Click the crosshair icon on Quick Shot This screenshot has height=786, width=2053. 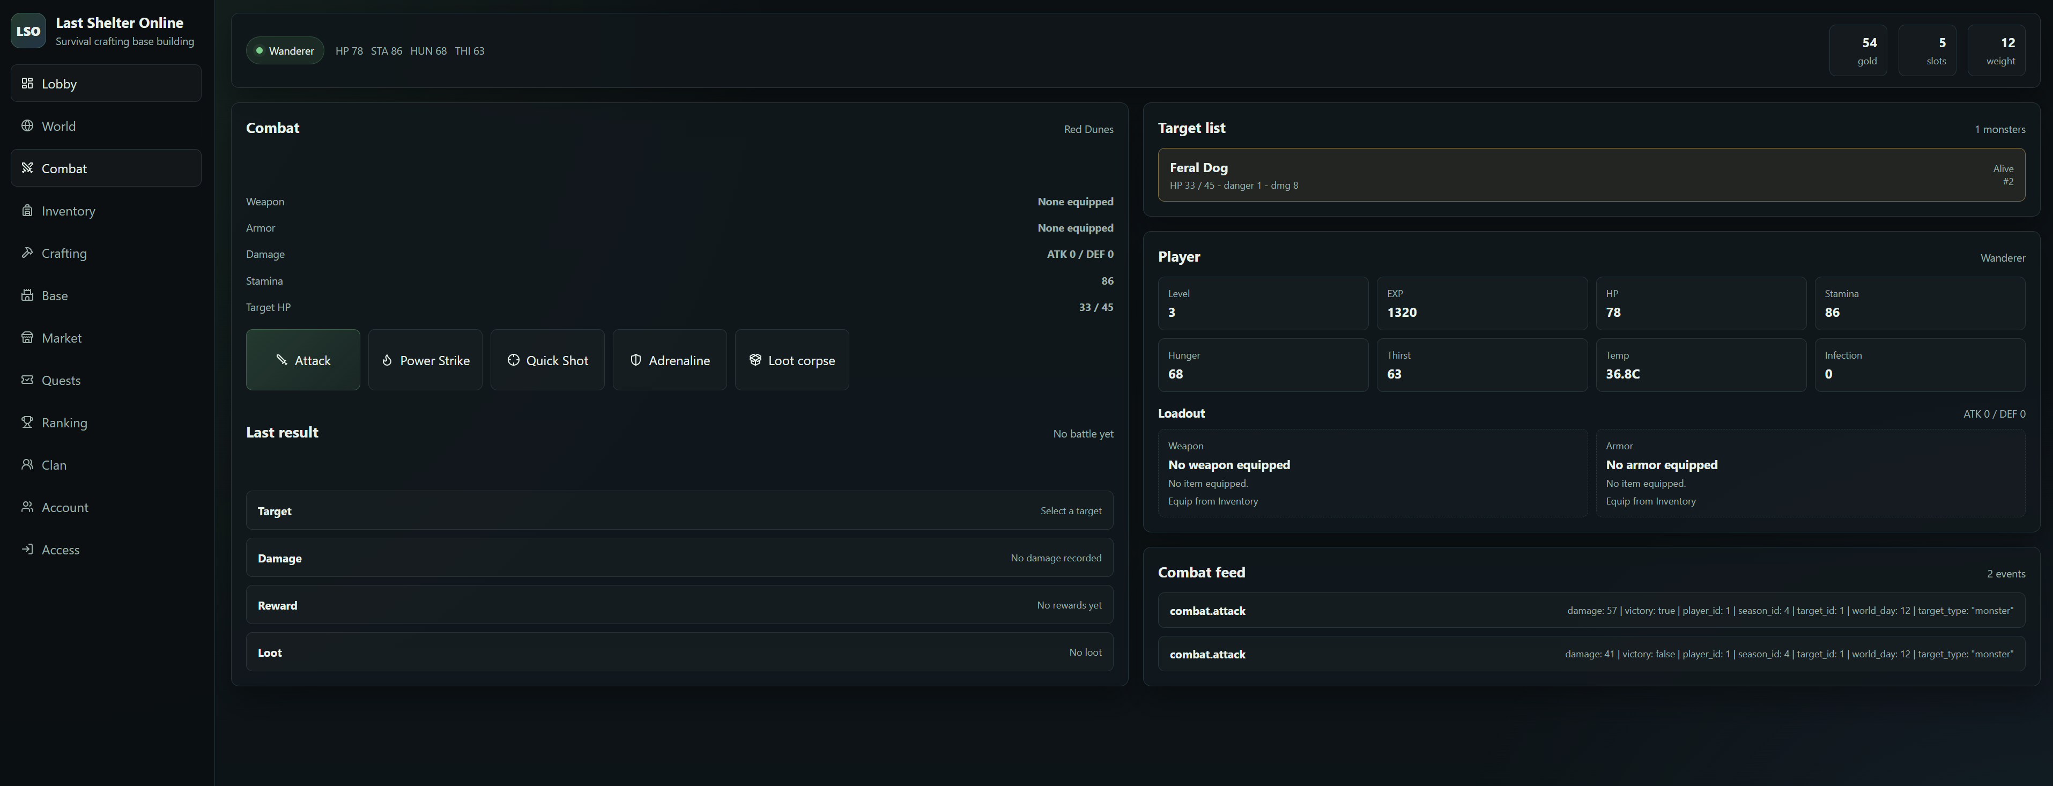click(x=513, y=360)
